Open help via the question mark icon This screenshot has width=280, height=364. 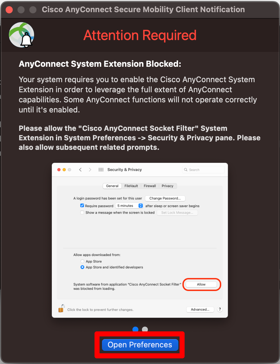click(x=220, y=309)
